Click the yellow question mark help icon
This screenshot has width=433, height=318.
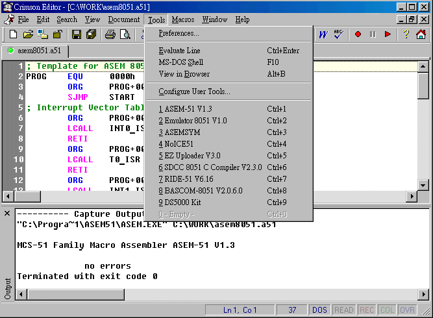406,34
